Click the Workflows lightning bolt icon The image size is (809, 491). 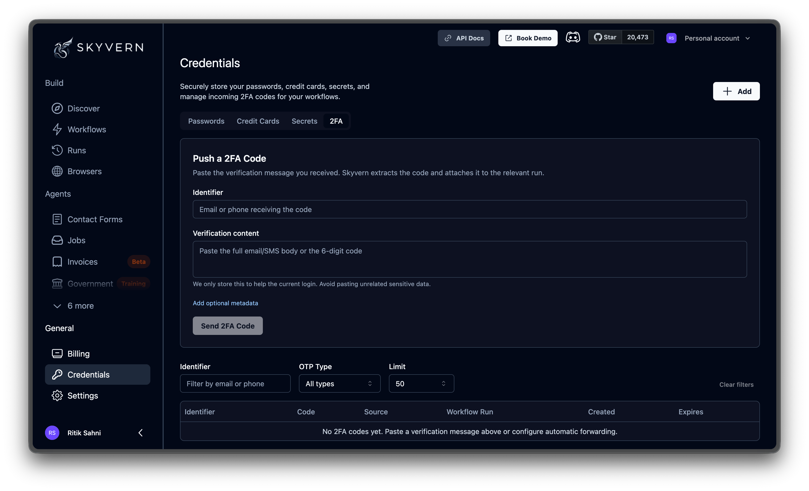tap(57, 129)
